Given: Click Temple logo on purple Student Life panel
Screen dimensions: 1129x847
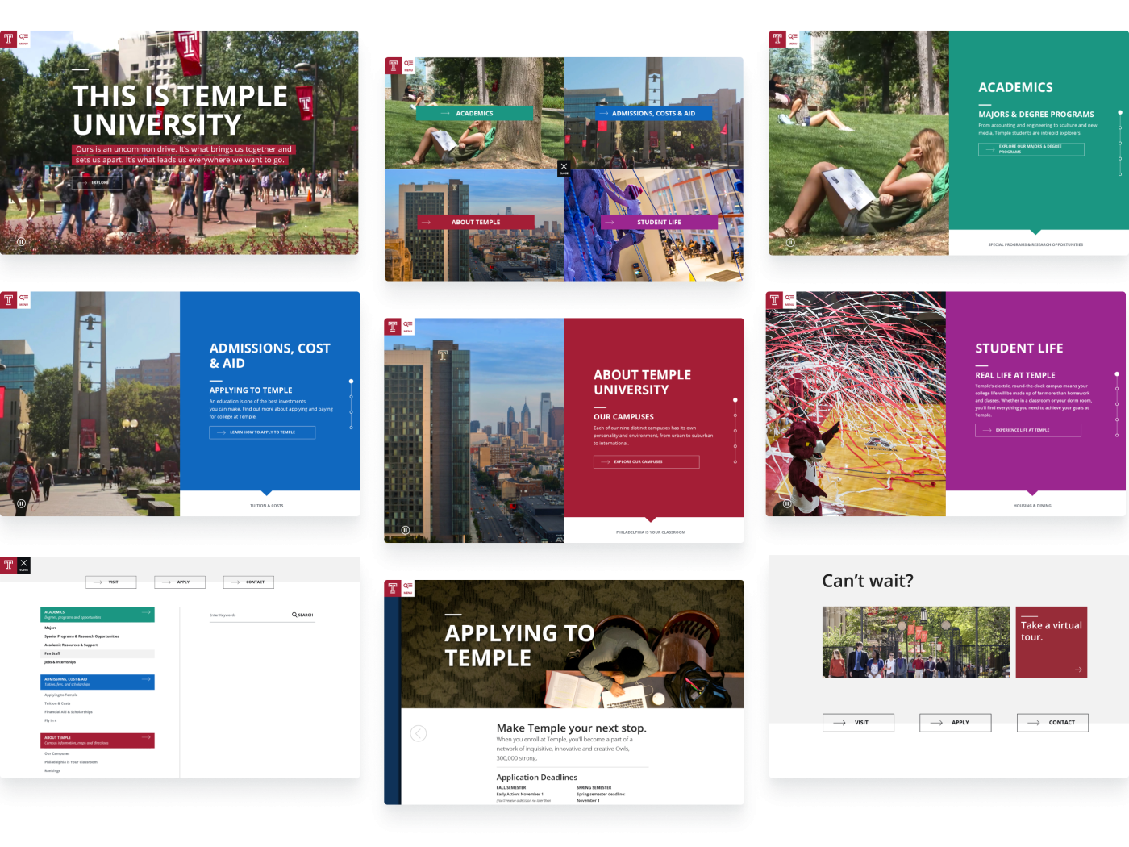Looking at the screenshot, I should 774,300.
